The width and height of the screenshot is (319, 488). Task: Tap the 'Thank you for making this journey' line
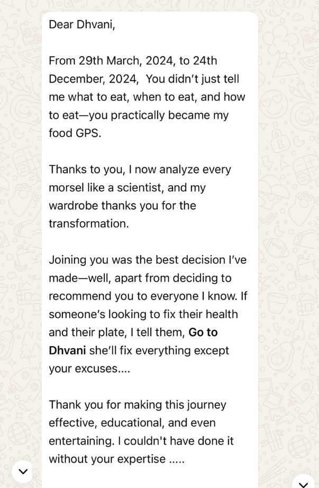coord(137,405)
